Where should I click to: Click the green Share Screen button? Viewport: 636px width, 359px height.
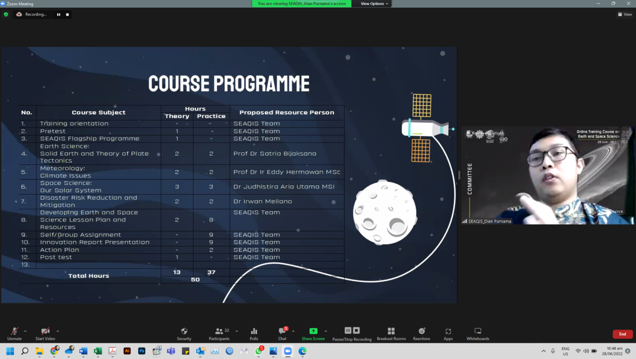pyautogui.click(x=313, y=333)
